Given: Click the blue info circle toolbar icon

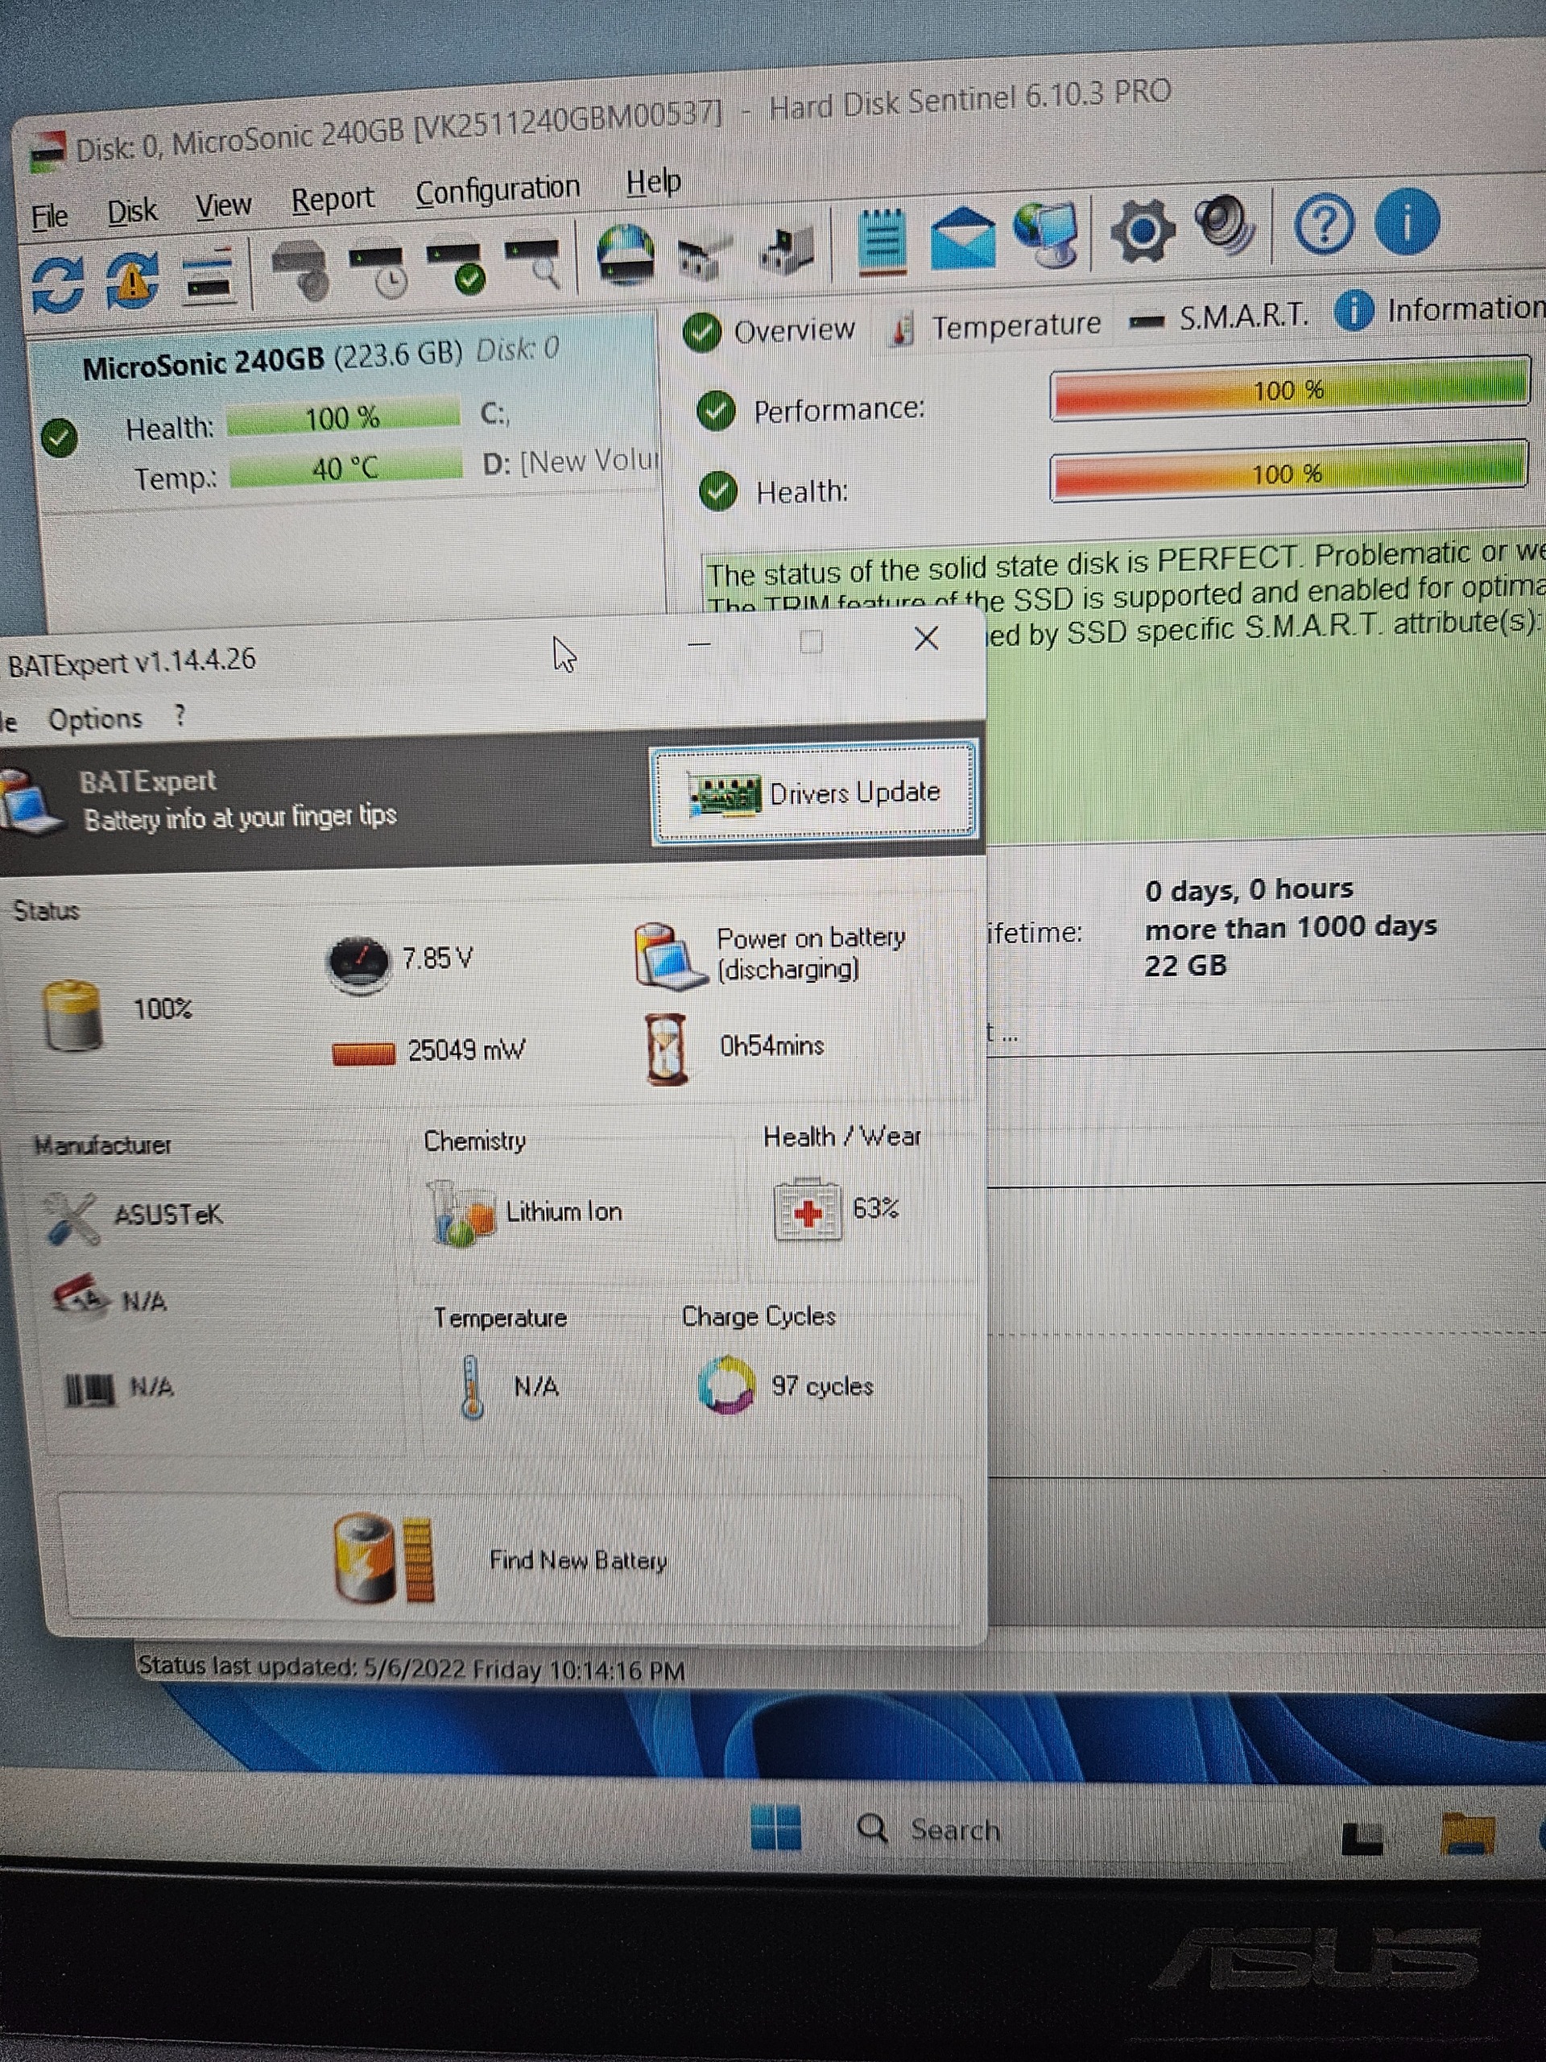Looking at the screenshot, I should [x=1408, y=220].
